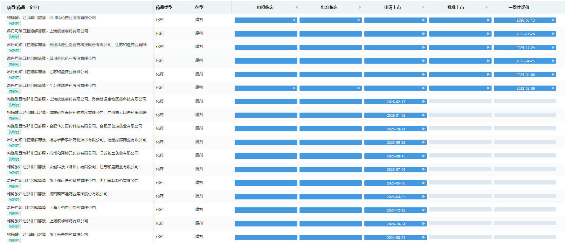Open 枸橼酸西地那非口溶膜 - 浙江乐普制药有限公司 entry
Screen dimensions: 565x243
click(x=47, y=234)
